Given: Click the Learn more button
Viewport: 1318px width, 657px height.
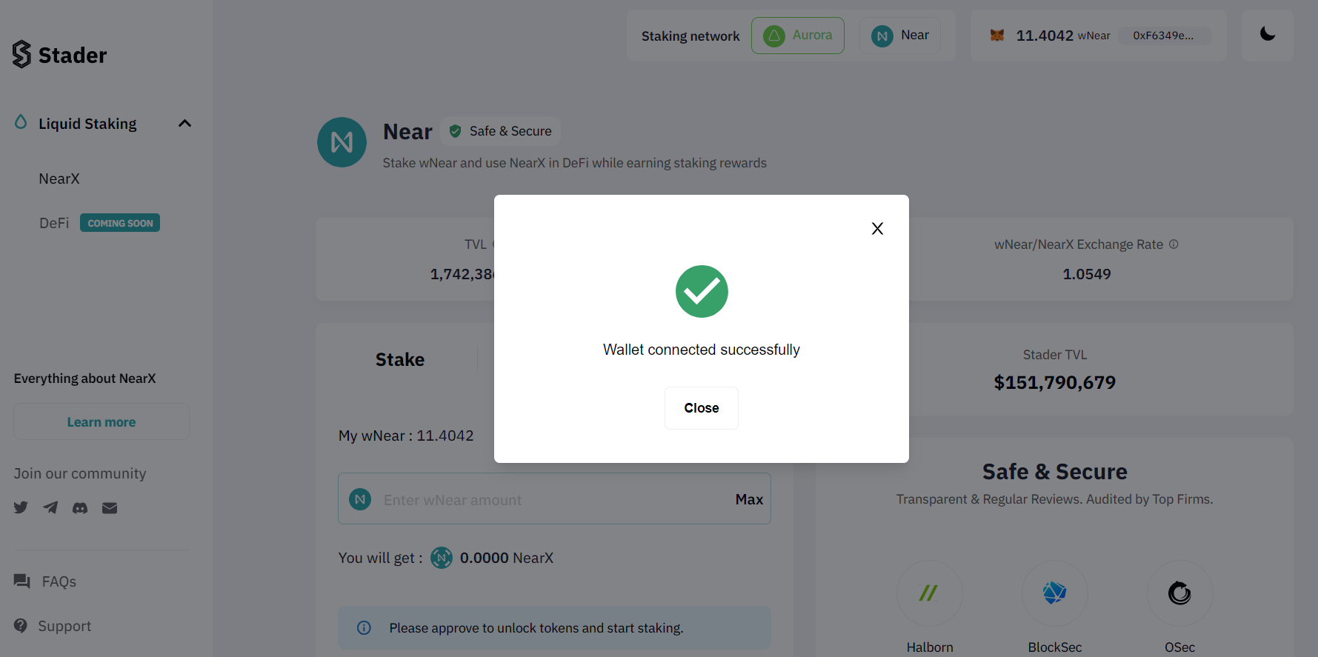Looking at the screenshot, I should pos(101,421).
